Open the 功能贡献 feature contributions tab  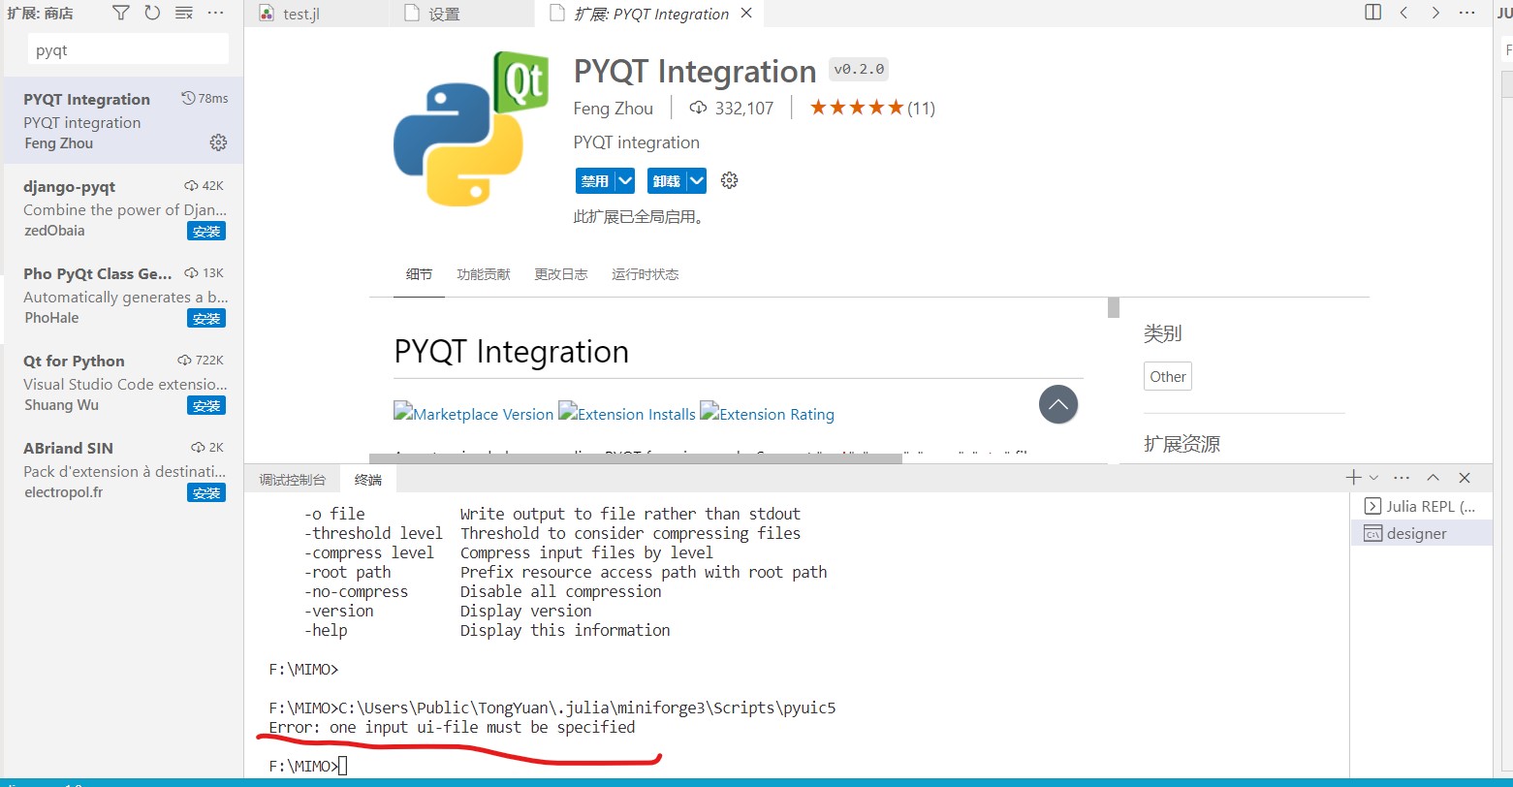click(484, 274)
